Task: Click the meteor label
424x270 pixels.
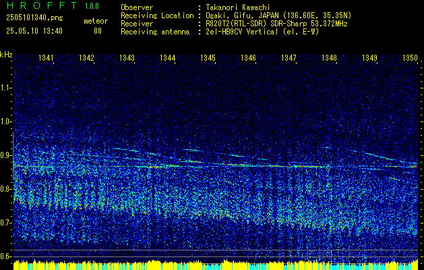Action: pos(96,21)
